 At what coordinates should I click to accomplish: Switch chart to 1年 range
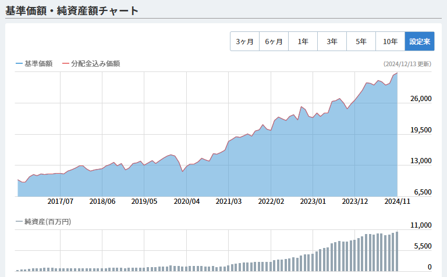pyautogui.click(x=303, y=42)
